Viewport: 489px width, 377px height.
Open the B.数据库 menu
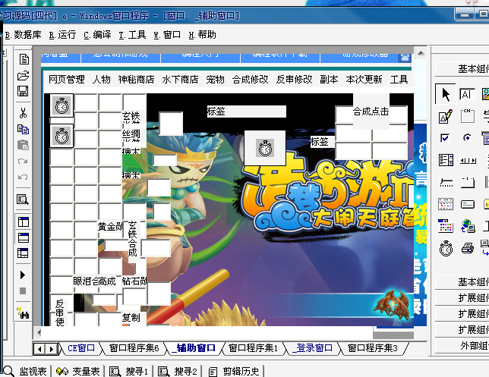click(24, 35)
